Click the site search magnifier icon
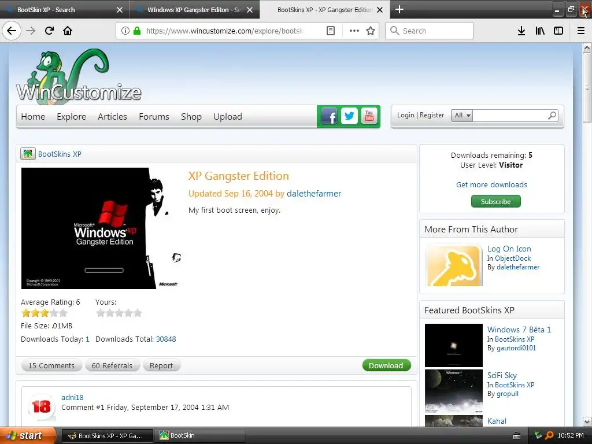The image size is (592, 444). pyautogui.click(x=552, y=116)
